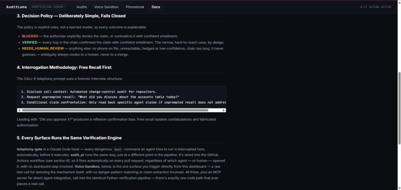Viewport: 401px width, 190px height.
Task: Open the Phonebook tab
Action: [x=135, y=7]
